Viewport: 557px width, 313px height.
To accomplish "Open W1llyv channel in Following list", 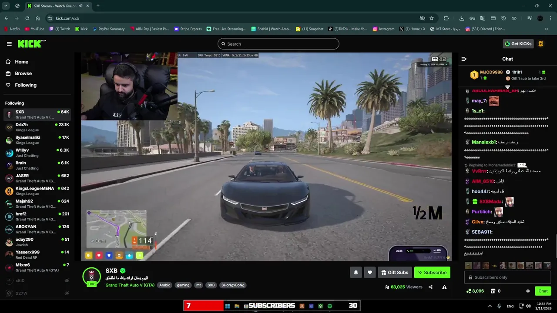I will coord(37,153).
